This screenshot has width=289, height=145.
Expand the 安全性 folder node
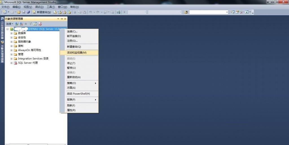(x=11, y=38)
